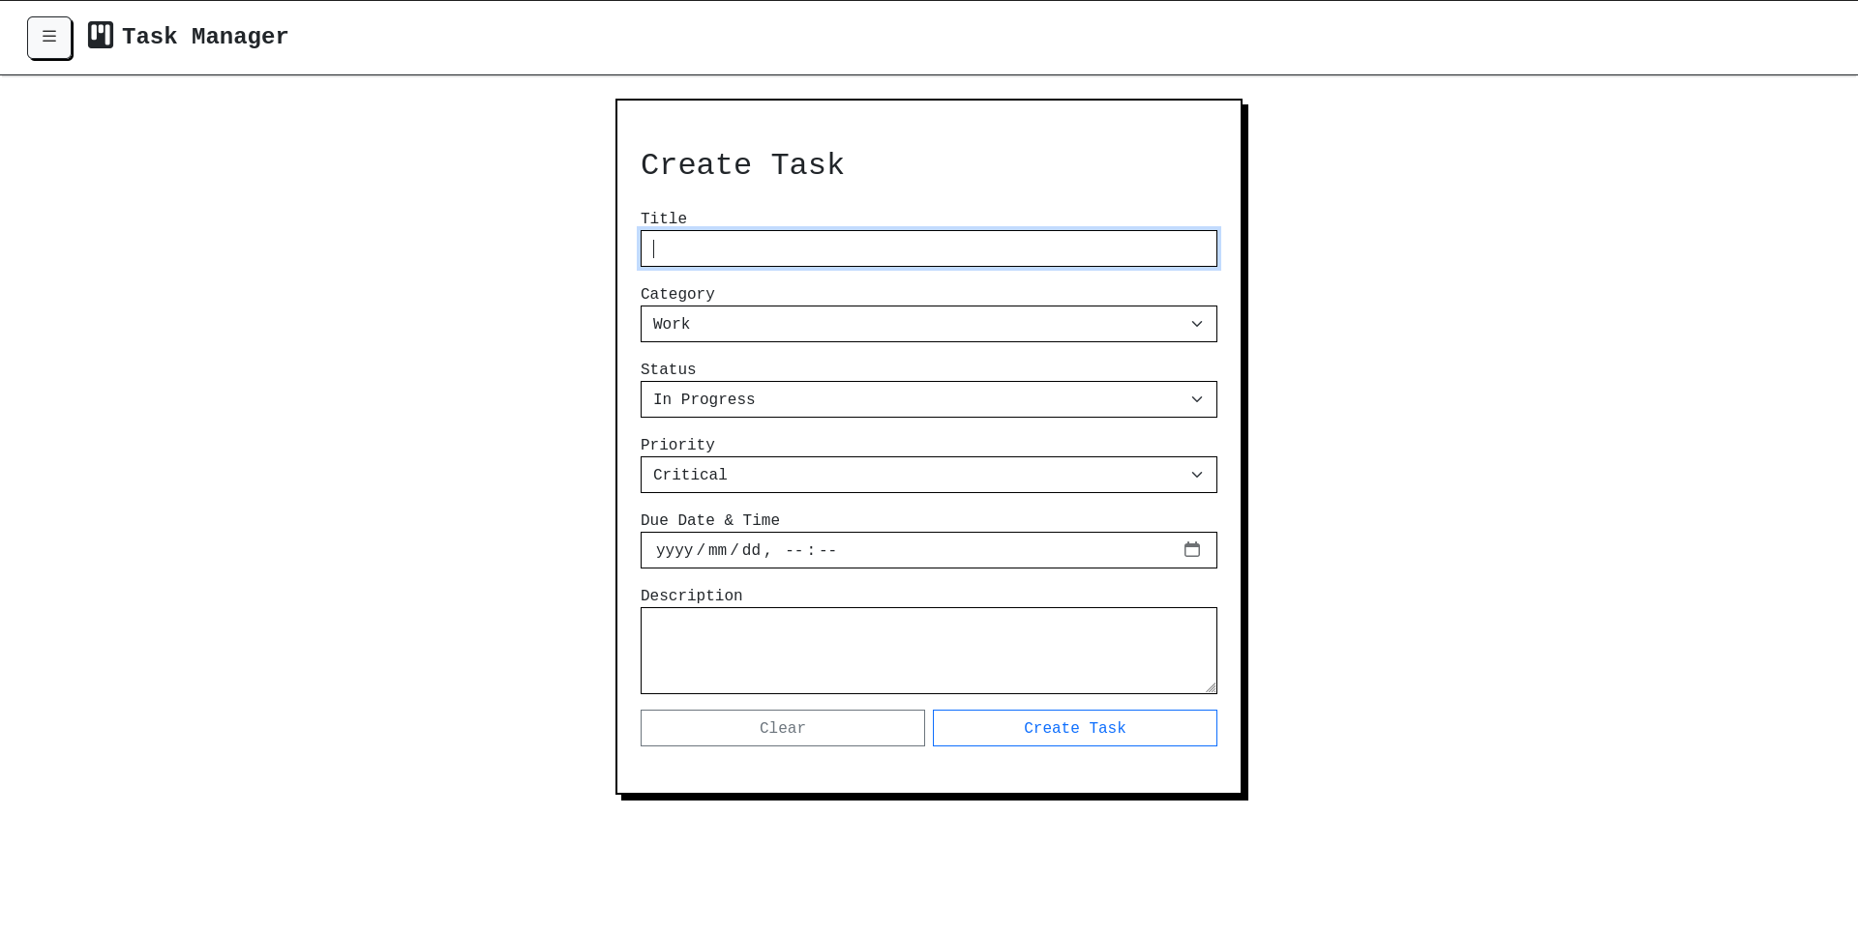Screen dimensions: 1858x932
Task: Open the hamburger navigation menu
Action: click(x=49, y=37)
